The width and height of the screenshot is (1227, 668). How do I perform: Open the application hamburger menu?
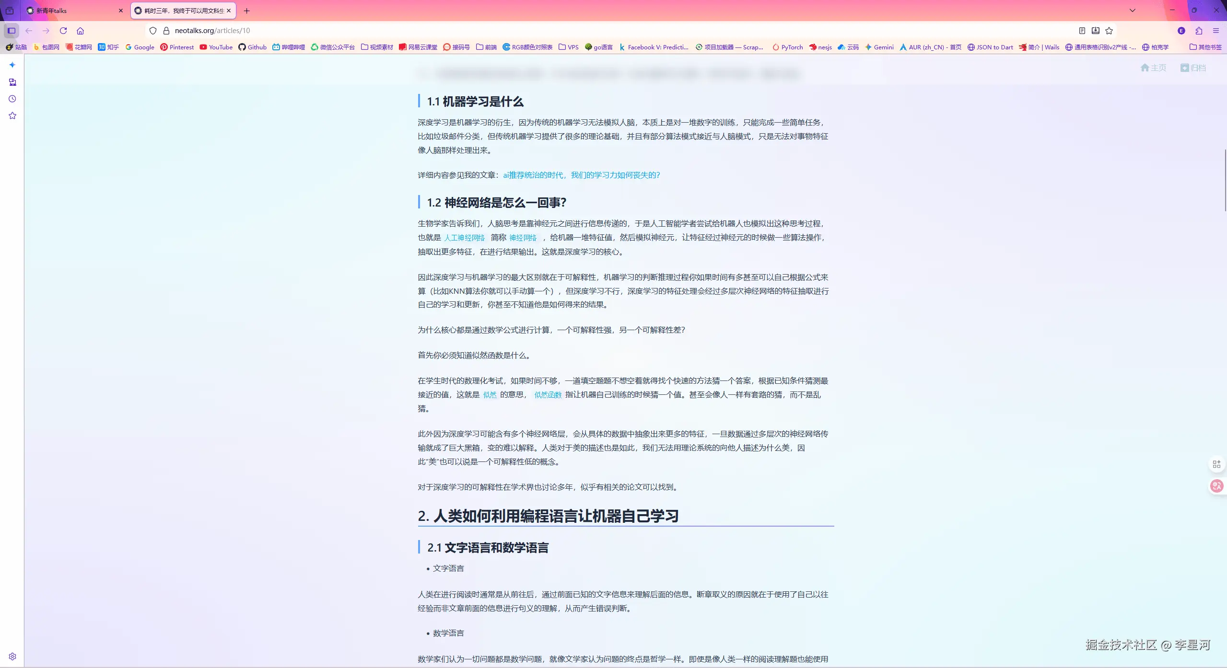[1216, 31]
